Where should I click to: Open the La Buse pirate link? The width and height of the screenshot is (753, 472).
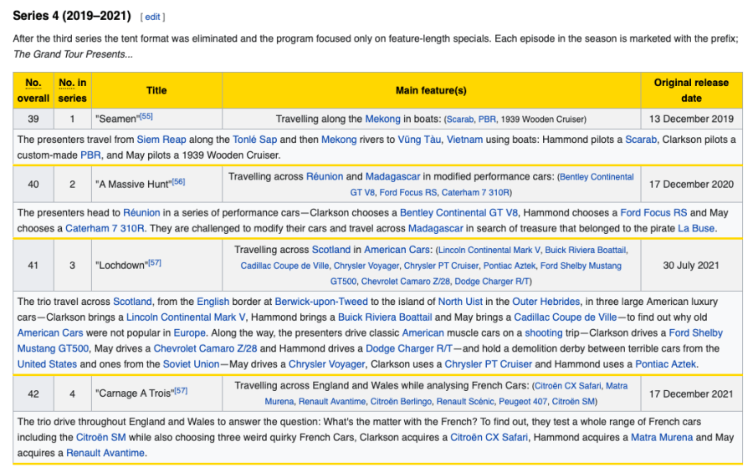point(696,228)
